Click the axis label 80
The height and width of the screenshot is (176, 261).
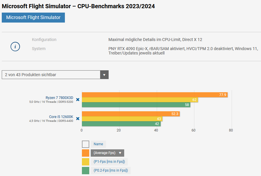click(x=231, y=130)
